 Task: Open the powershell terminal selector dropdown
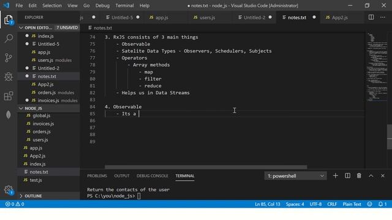295,176
